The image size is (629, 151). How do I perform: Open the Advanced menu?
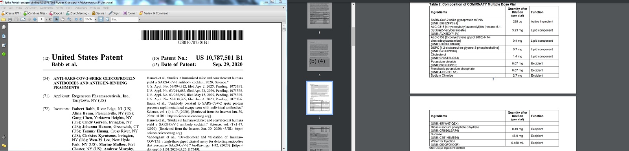coord(81,7)
